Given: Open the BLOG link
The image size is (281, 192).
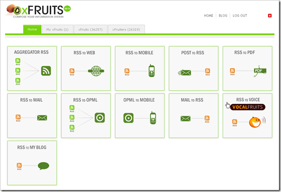Looking at the screenshot, I should tap(223, 15).
